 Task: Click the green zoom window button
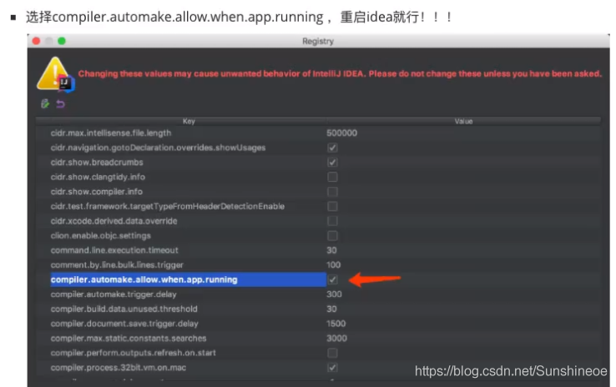click(x=61, y=40)
